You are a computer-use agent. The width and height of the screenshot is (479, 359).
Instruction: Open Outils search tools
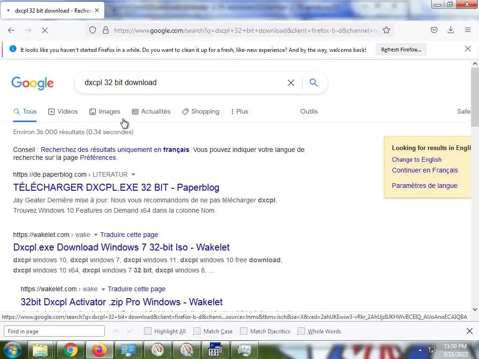coord(309,111)
